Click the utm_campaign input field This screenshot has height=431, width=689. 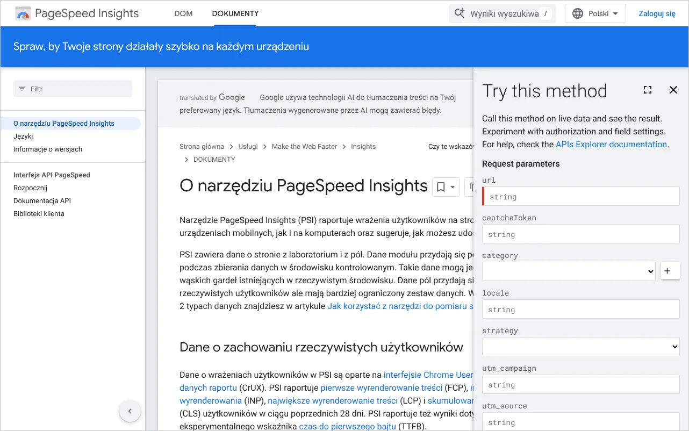tap(581, 384)
